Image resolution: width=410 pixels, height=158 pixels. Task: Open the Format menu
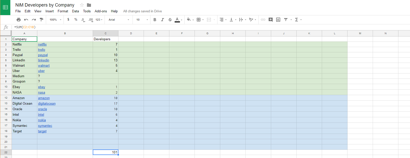tap(63, 11)
